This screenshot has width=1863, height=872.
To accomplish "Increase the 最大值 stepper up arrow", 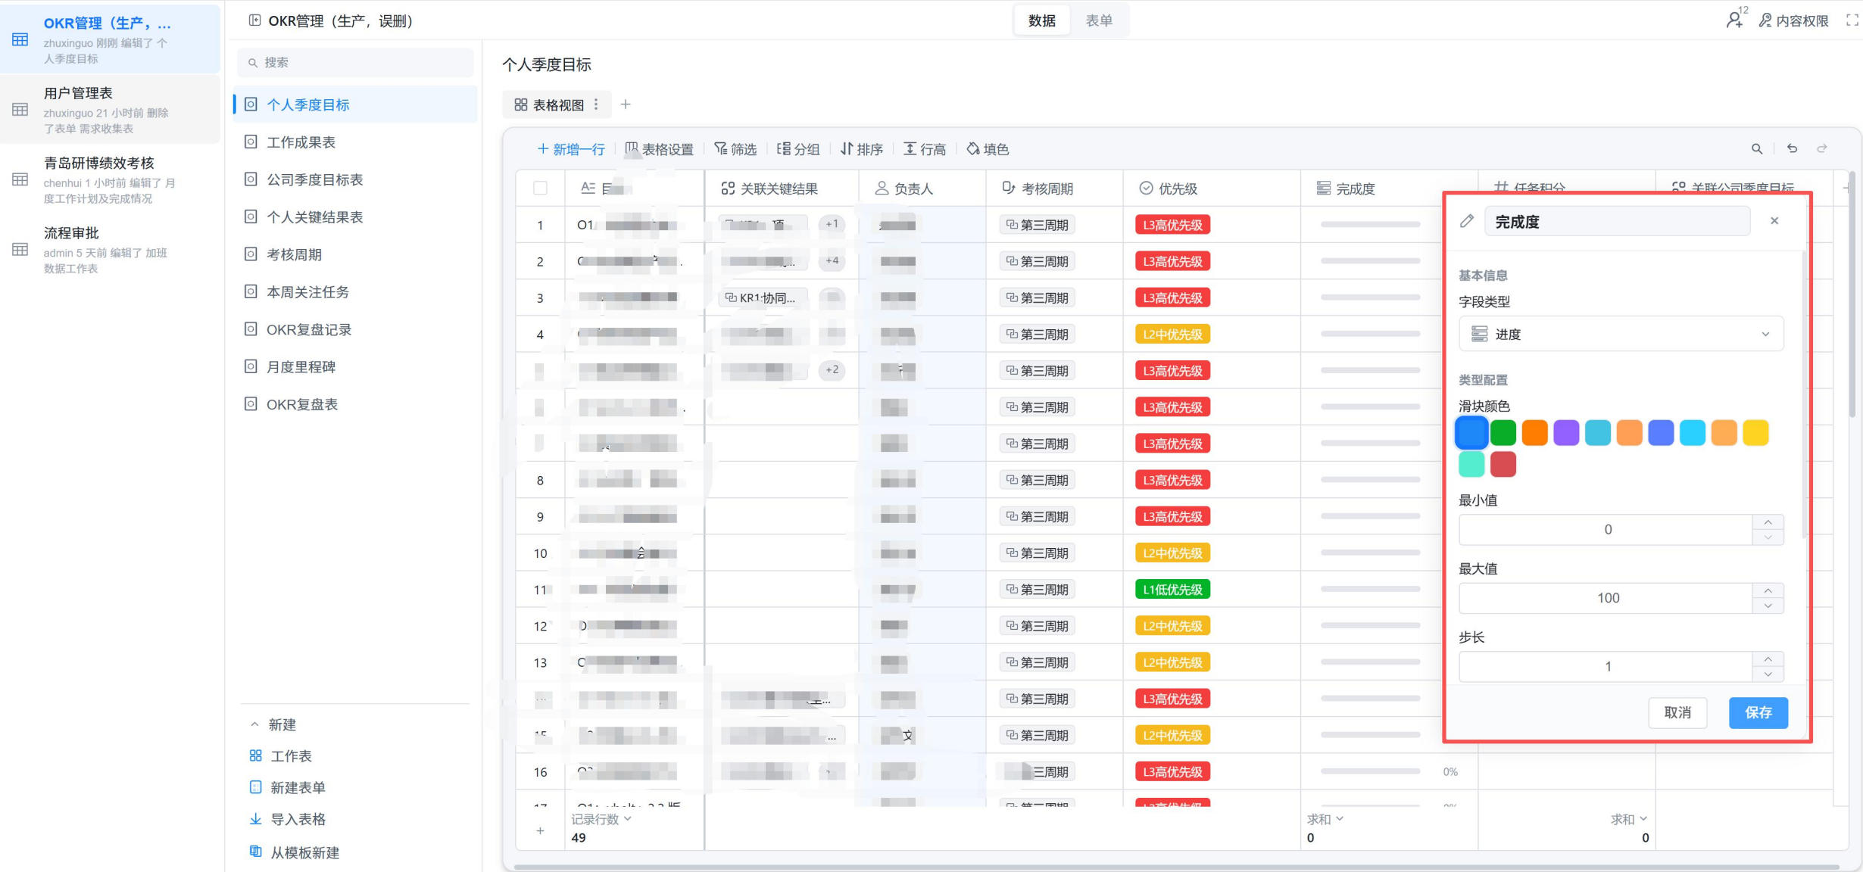I will (1768, 590).
